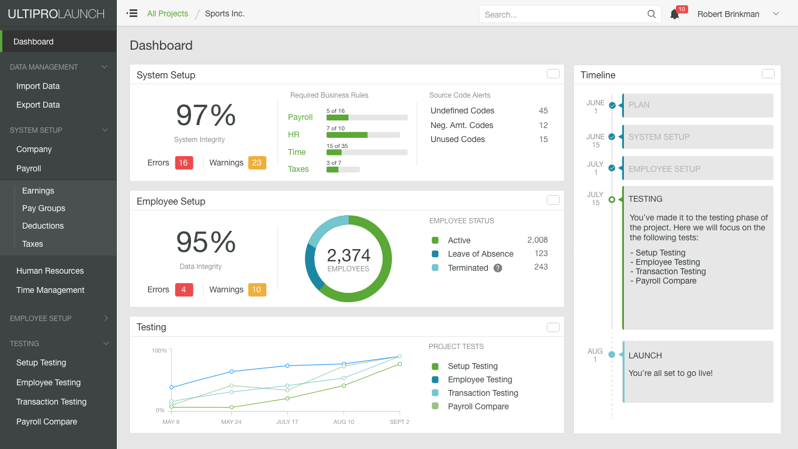Image resolution: width=798 pixels, height=449 pixels.
Task: Go to the All Projects breadcrumb link
Action: coord(168,13)
